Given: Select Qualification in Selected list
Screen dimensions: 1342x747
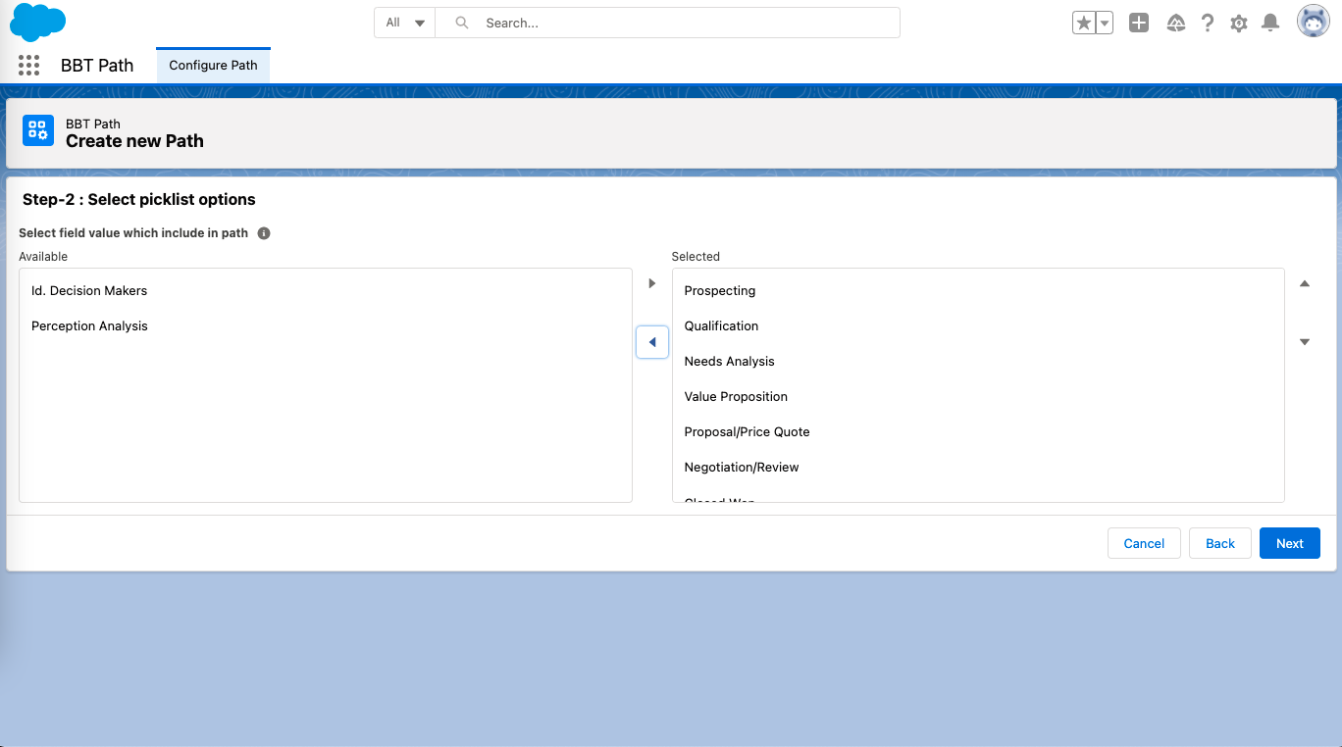Looking at the screenshot, I should (x=978, y=326).
